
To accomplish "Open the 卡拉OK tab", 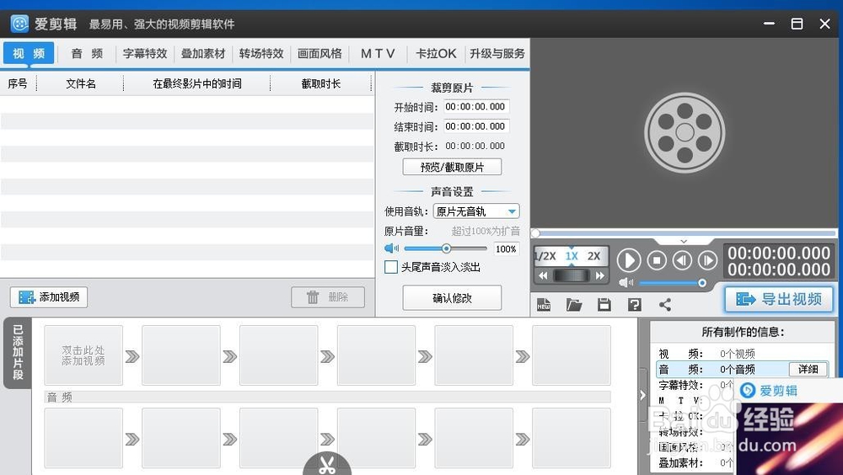I will (436, 53).
